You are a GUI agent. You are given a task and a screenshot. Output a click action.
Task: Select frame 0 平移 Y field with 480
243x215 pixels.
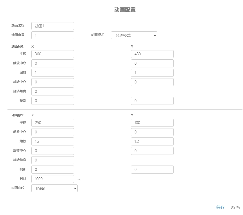tap(152, 54)
